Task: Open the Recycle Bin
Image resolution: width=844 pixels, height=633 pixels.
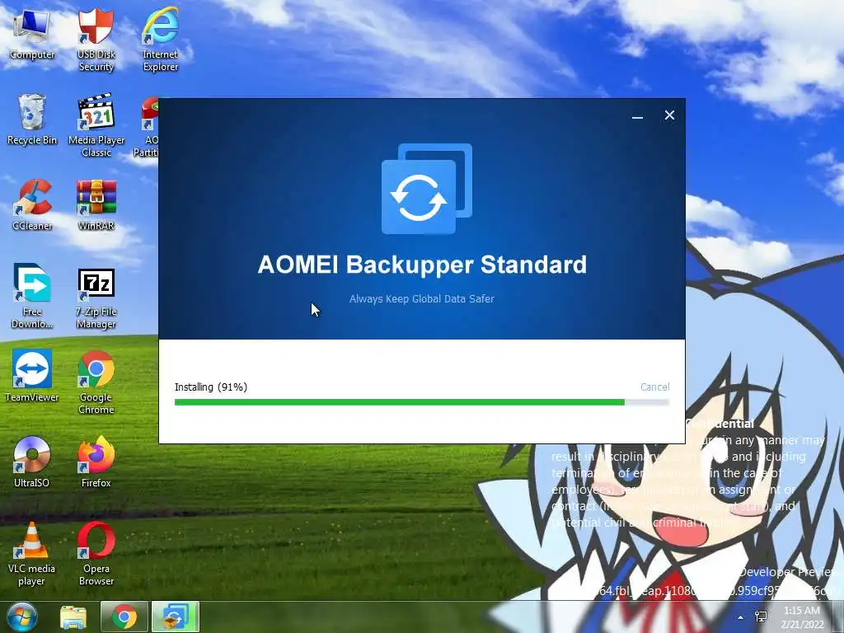Action: (x=32, y=120)
